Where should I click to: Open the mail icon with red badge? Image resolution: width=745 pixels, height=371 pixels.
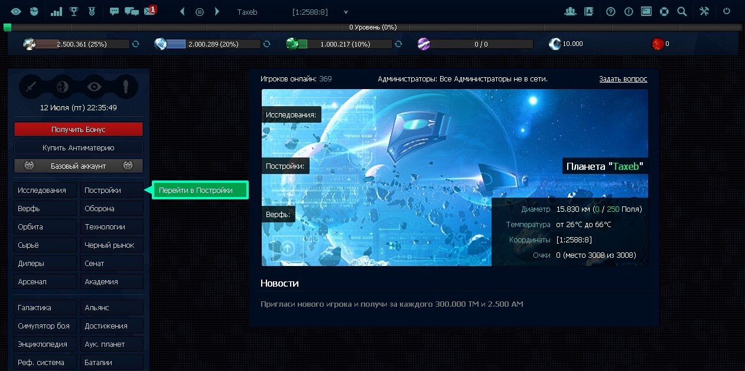tap(149, 11)
